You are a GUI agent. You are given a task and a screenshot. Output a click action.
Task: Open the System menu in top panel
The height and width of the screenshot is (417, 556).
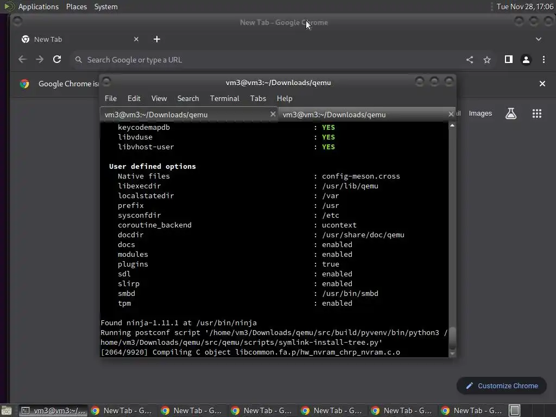(x=106, y=7)
